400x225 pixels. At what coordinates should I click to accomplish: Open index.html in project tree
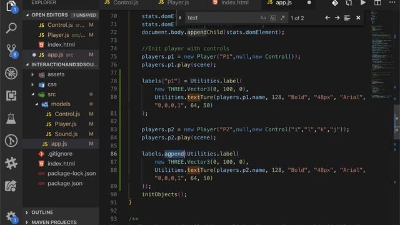click(x=61, y=164)
